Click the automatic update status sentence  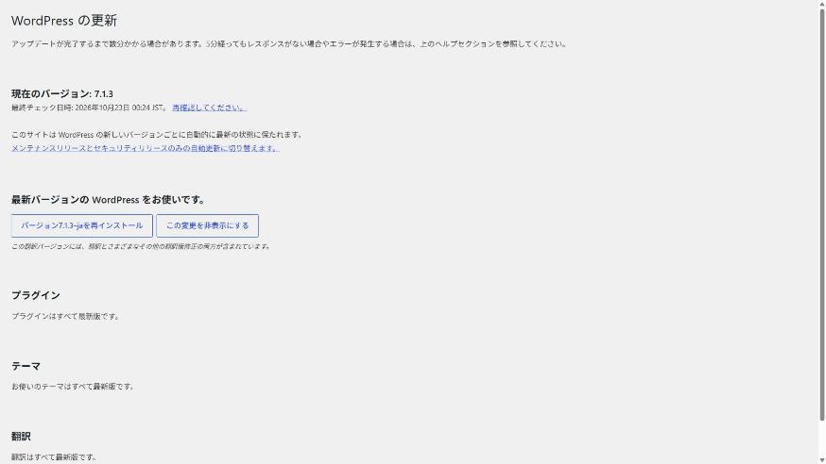(157, 135)
